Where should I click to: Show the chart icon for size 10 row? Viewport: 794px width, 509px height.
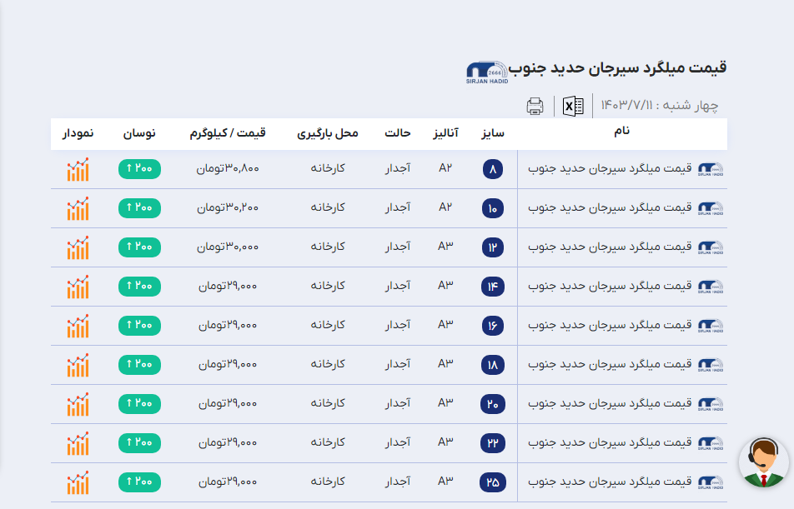click(x=78, y=208)
